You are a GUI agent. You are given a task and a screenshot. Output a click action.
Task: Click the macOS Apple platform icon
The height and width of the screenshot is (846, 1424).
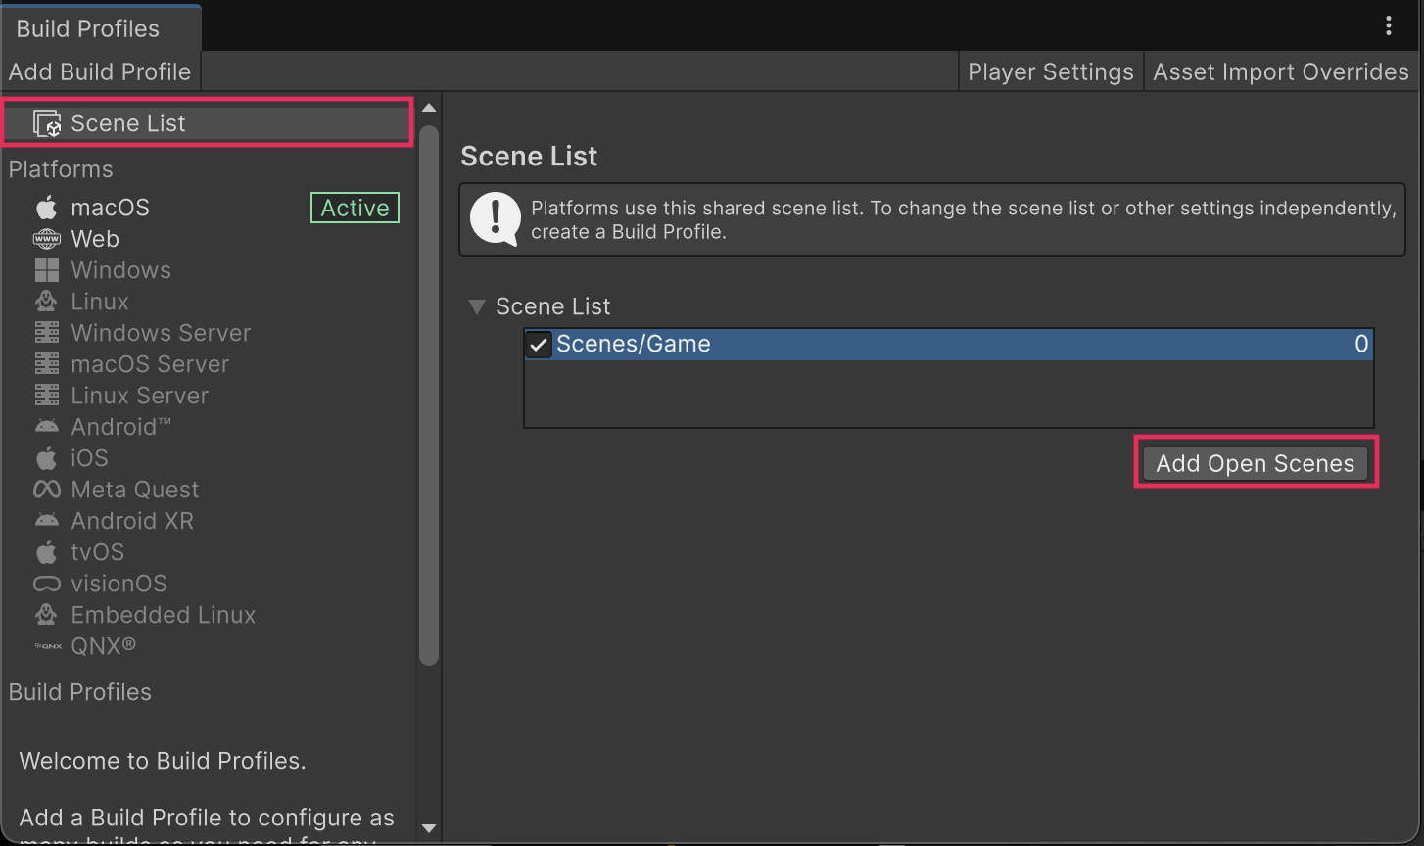click(46, 208)
